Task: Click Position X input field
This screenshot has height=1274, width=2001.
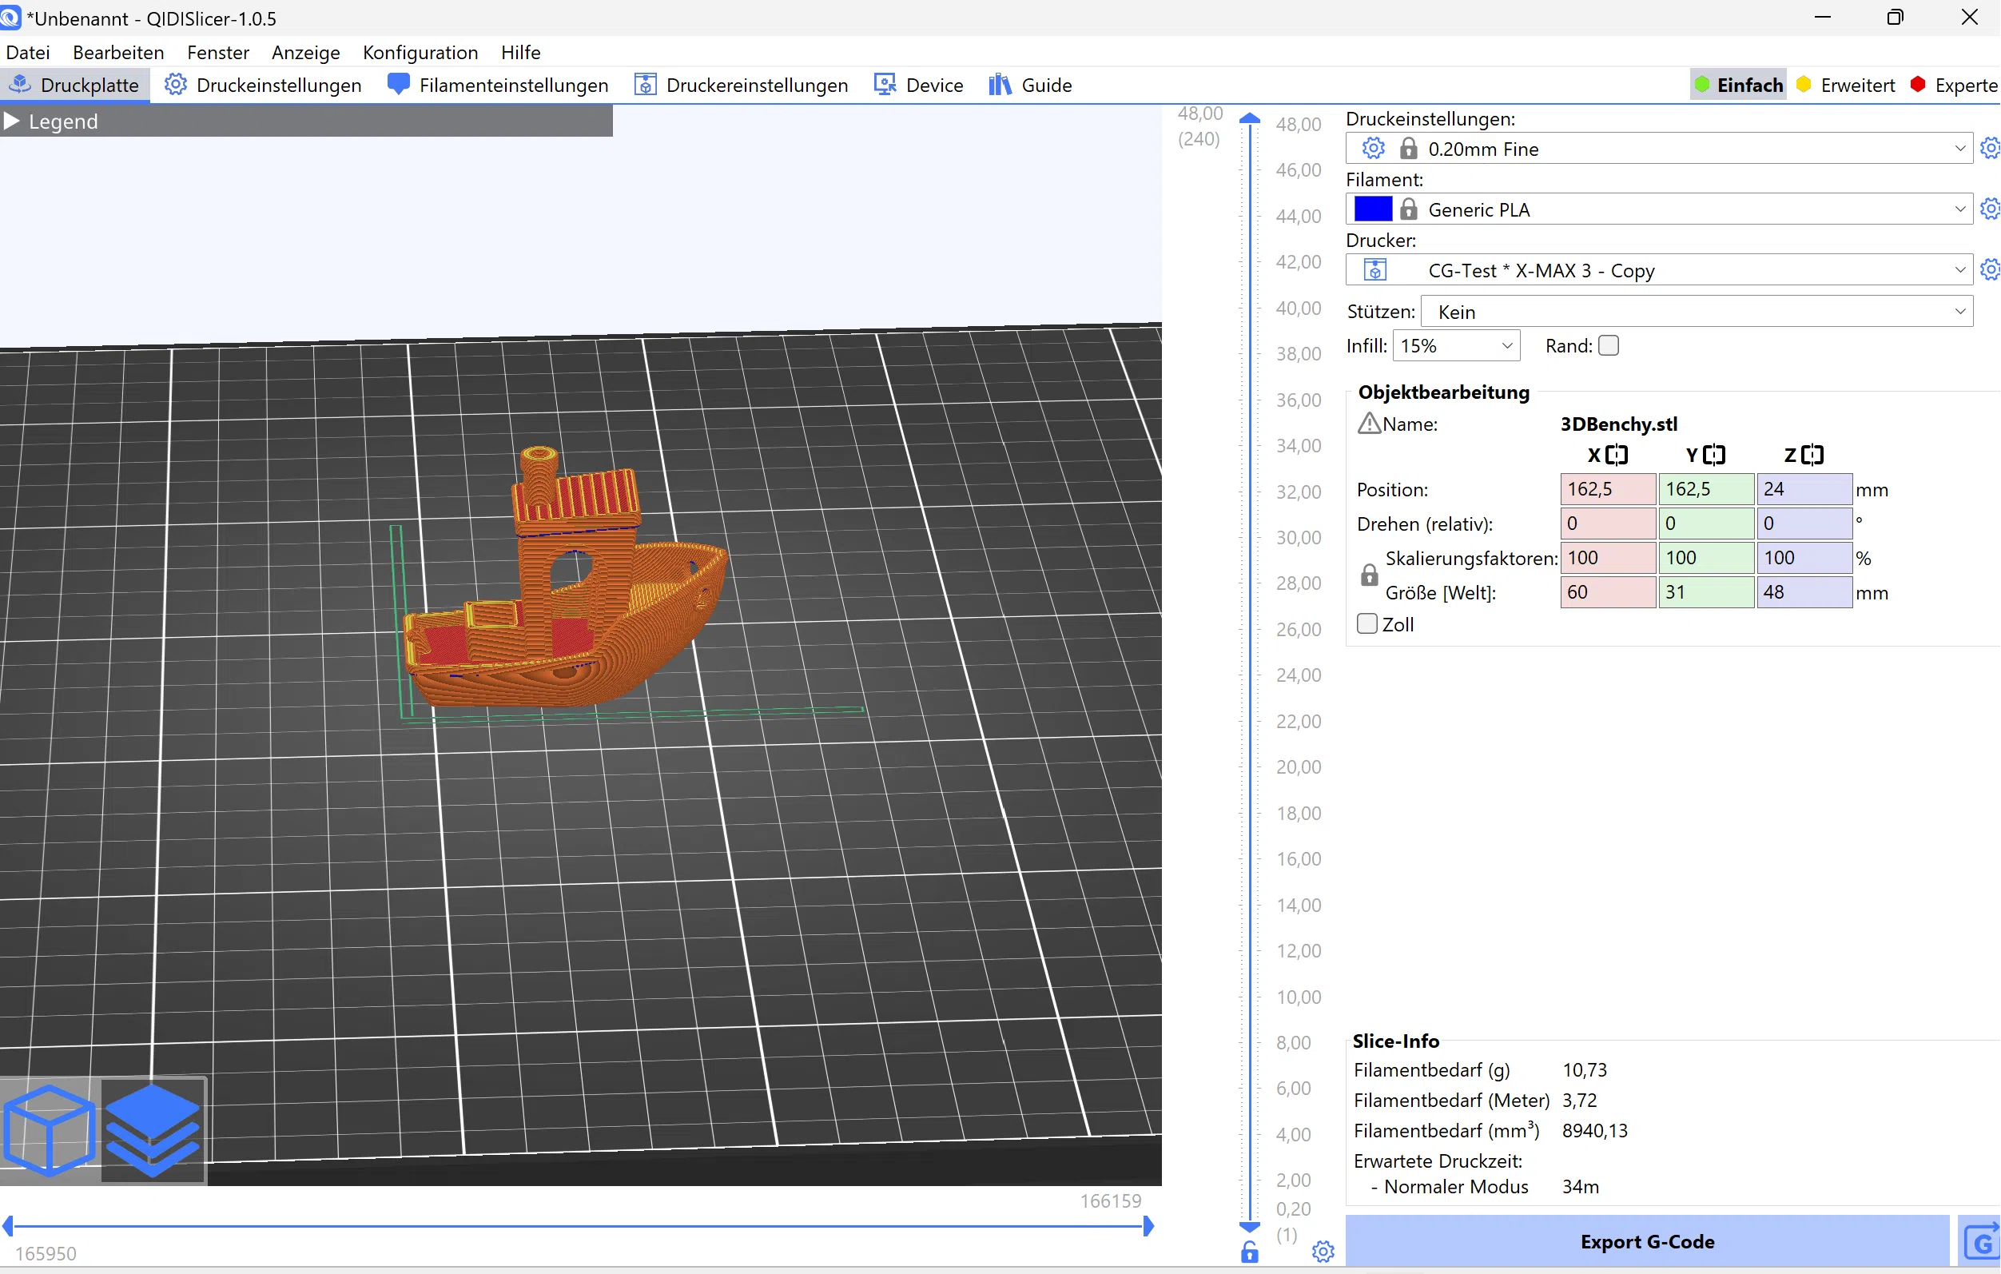Action: point(1608,489)
